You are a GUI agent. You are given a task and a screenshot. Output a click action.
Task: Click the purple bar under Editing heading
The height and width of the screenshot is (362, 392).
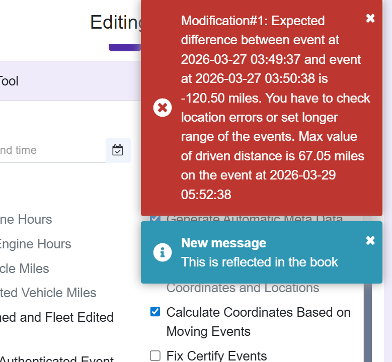[125, 47]
